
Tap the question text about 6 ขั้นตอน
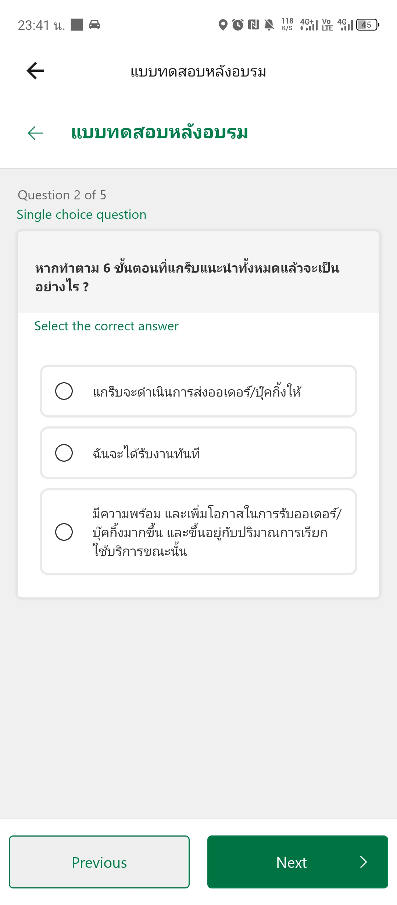[x=187, y=277]
